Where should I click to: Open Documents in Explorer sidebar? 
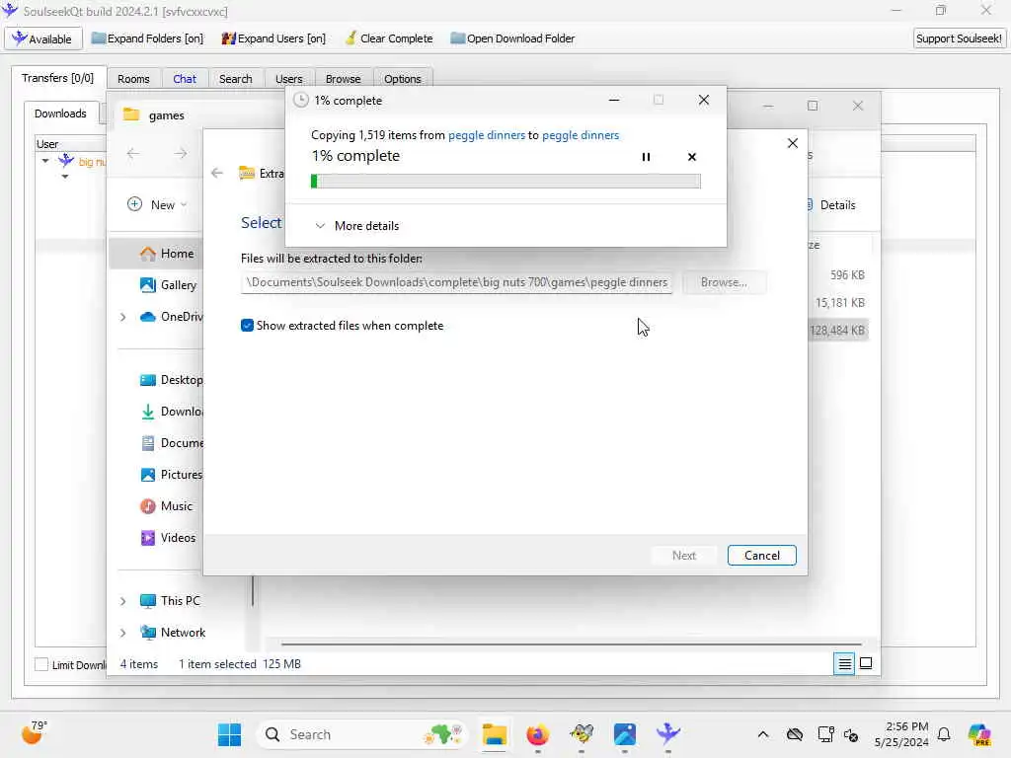[171, 443]
